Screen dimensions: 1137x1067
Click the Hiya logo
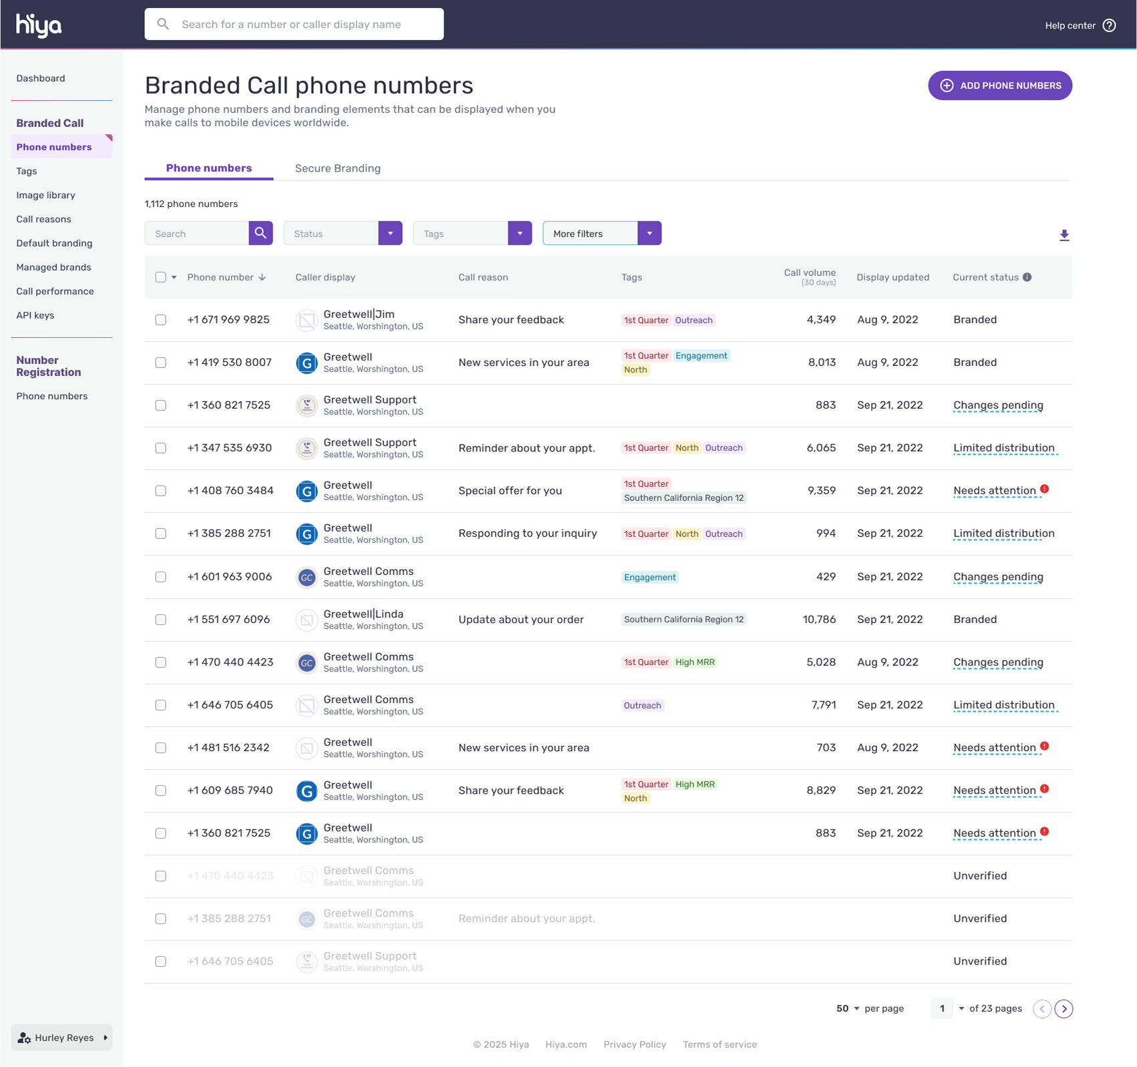point(39,25)
